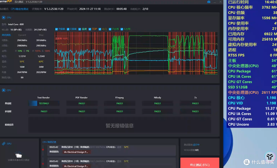The image size is (277, 168).
Task: Click CPU Uncore row in monitor overlay
Action: 252,124
